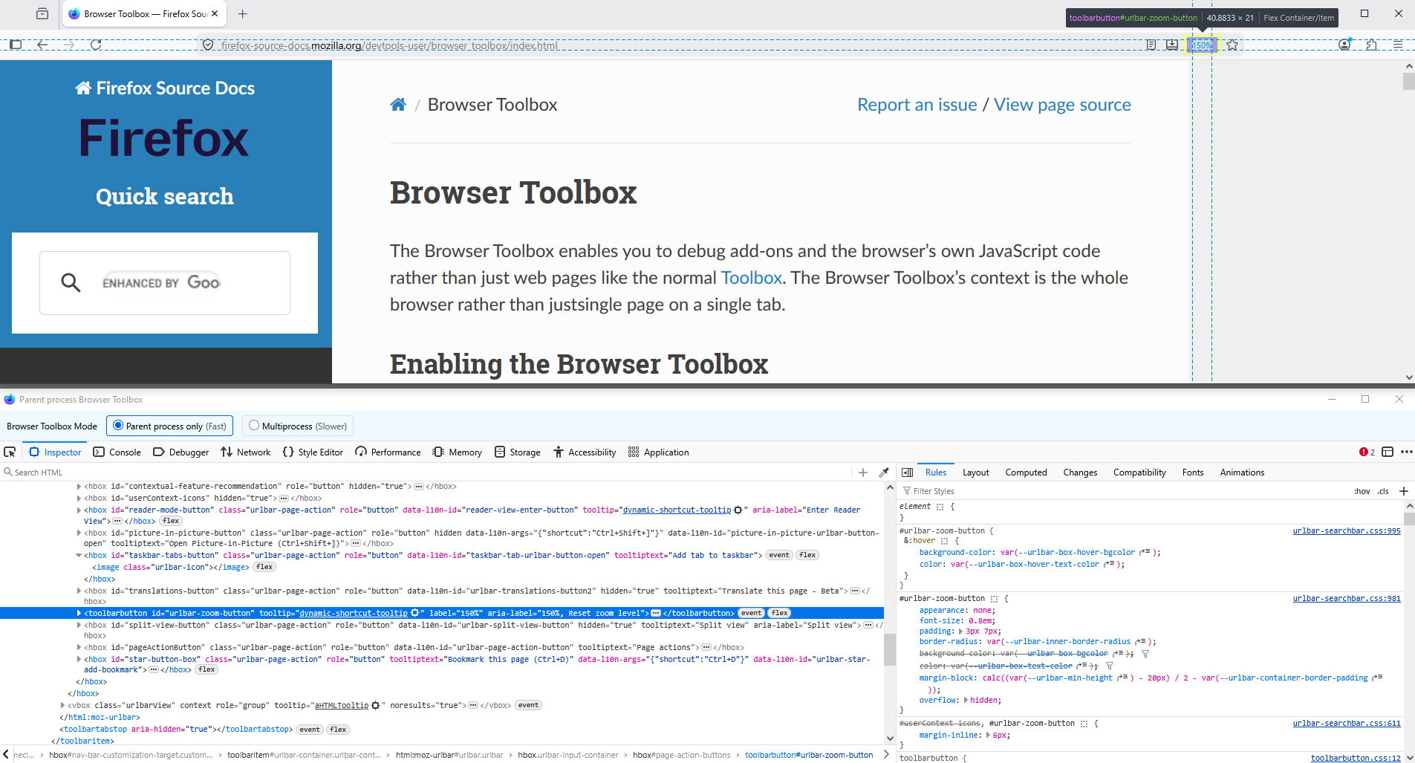Reload the current page
Viewport: 1415px width, 763px height.
pyautogui.click(x=96, y=45)
